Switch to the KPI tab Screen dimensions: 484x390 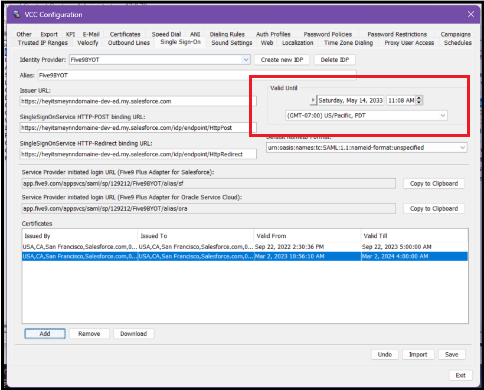(70, 34)
